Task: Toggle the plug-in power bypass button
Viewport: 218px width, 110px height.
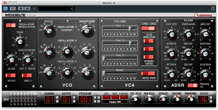Action: tap(5, 9)
